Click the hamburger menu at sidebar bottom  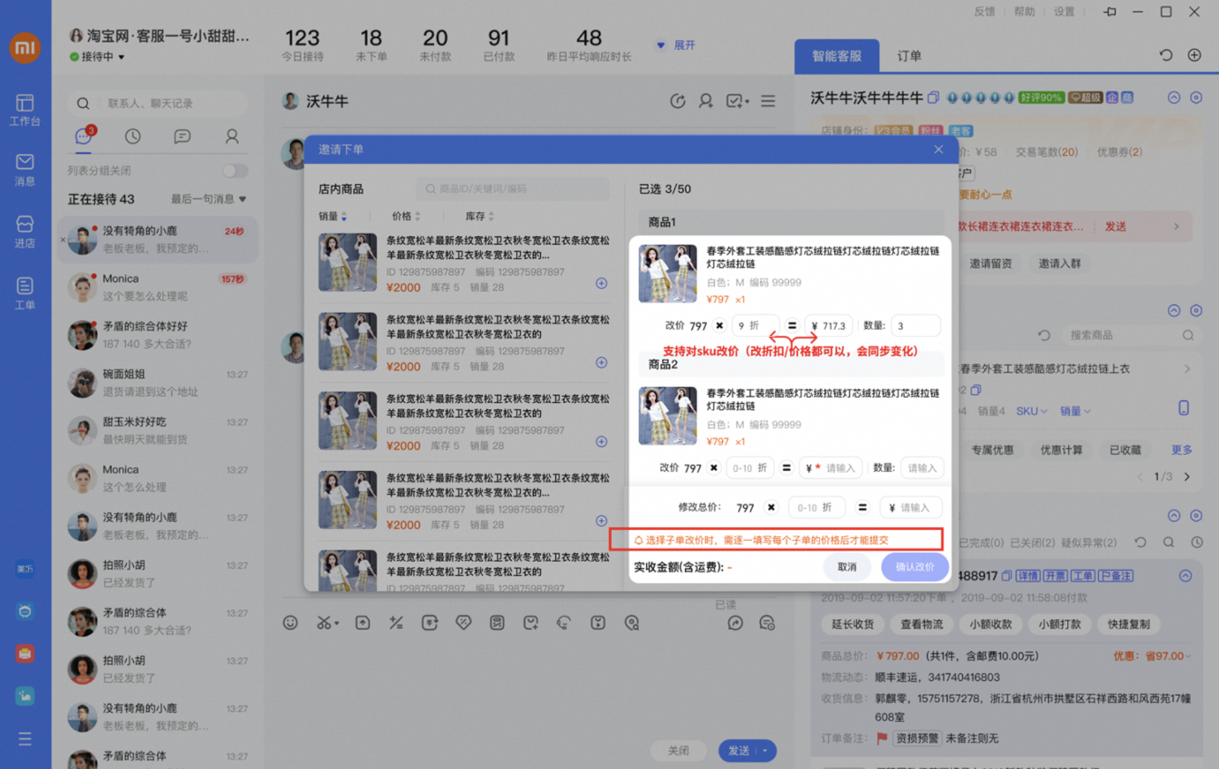25,739
